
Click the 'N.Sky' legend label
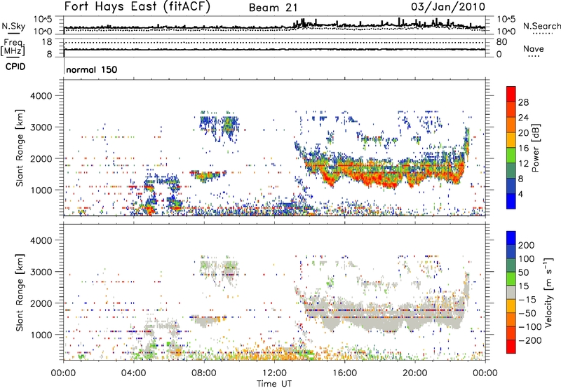coord(13,26)
